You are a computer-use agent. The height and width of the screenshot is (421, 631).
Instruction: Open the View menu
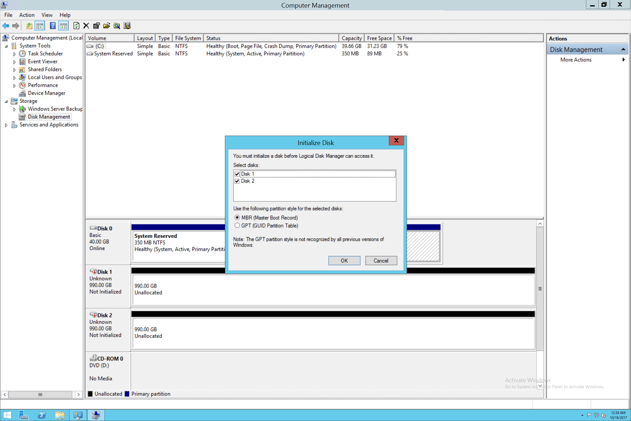47,15
